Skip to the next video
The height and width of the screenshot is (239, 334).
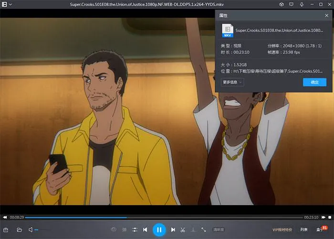point(173,229)
